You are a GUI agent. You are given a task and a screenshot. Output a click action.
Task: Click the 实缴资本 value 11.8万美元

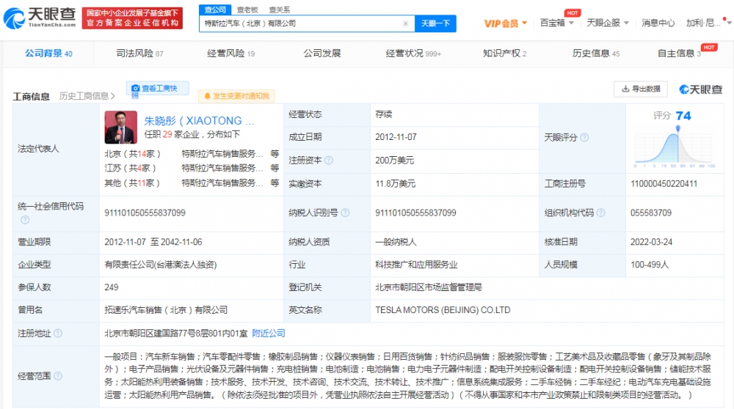[395, 184]
